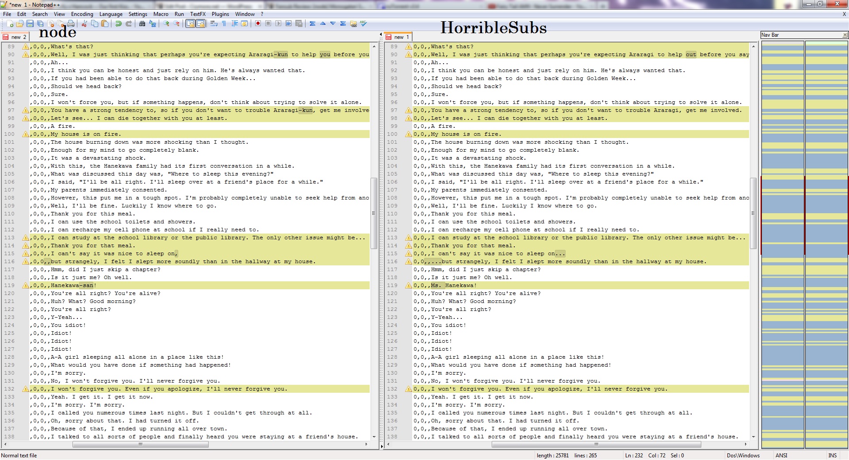Open the Replace dialog icon
The image size is (849, 460).
click(153, 23)
